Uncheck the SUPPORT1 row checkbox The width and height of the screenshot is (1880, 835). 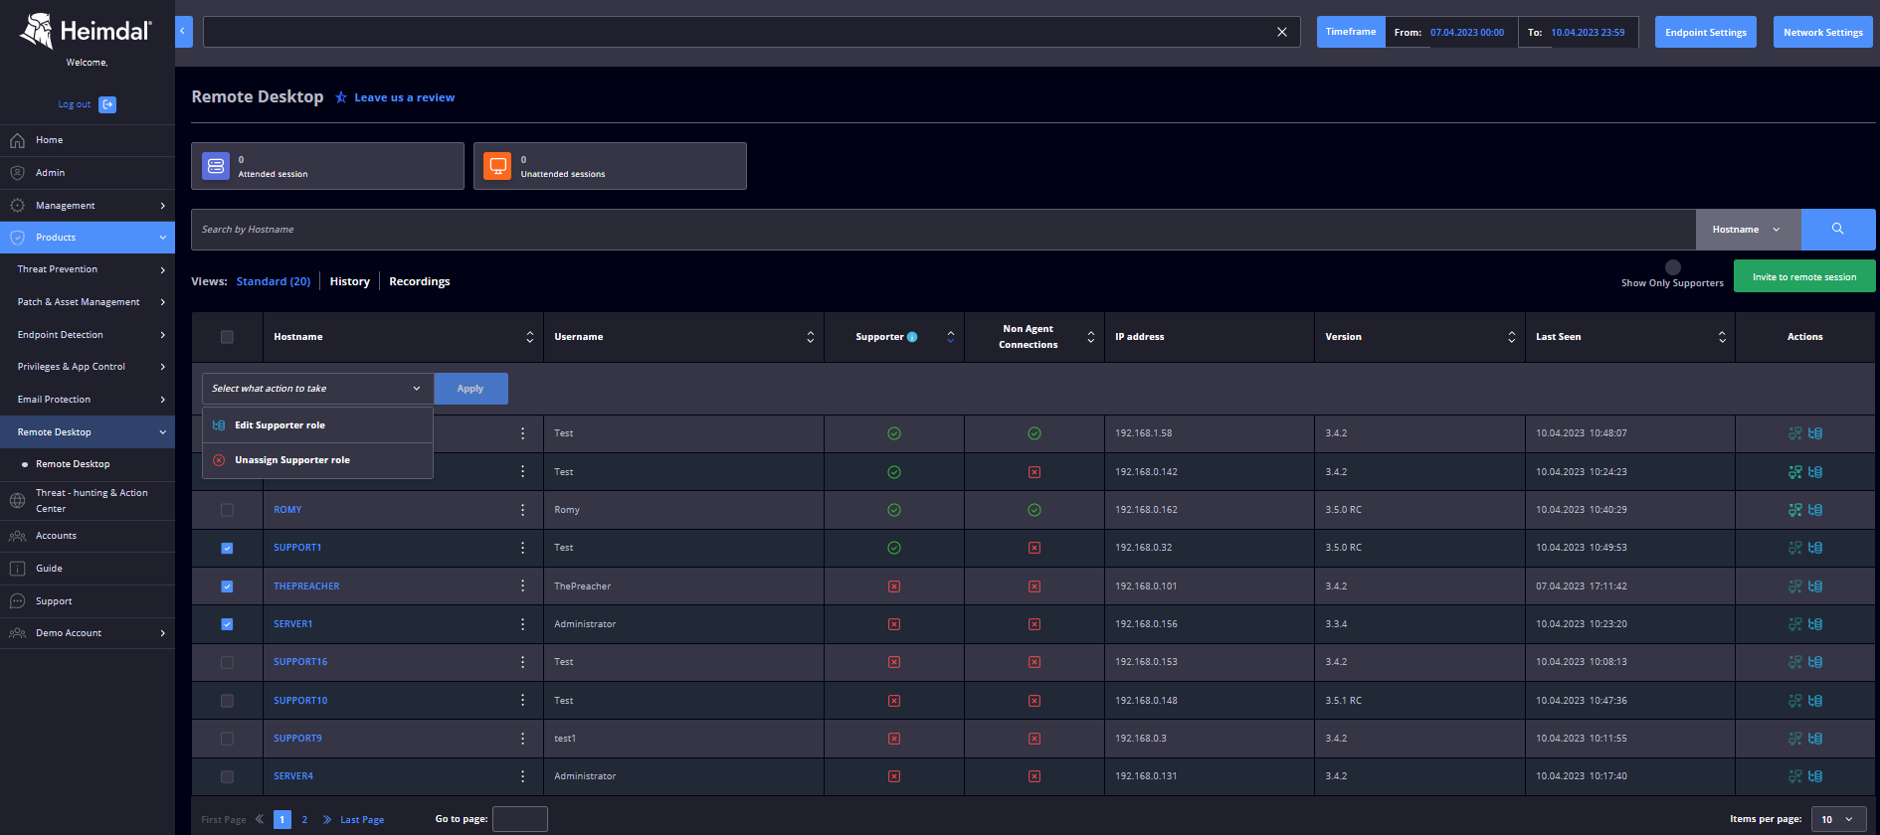227,548
